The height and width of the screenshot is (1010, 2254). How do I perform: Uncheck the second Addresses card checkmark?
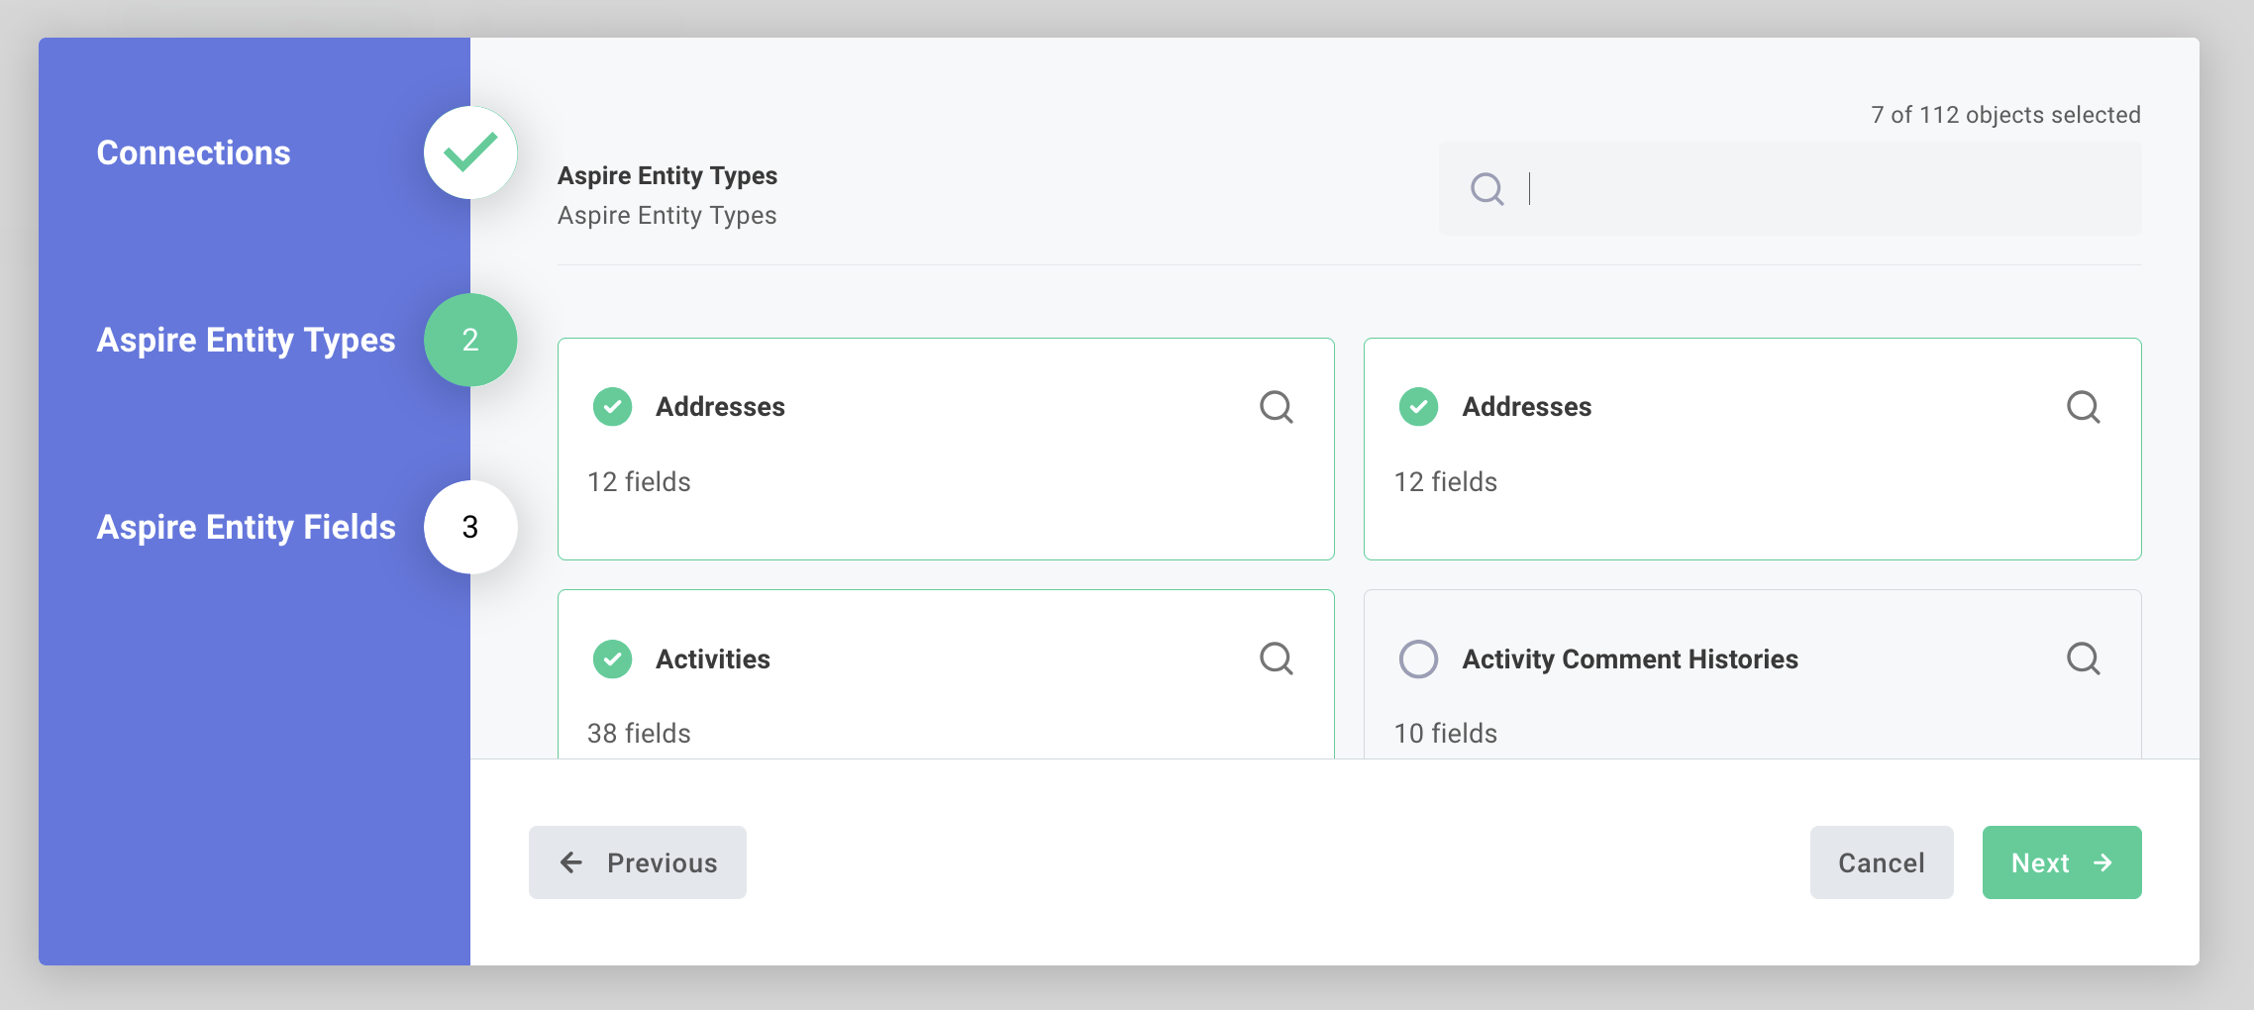1418,407
